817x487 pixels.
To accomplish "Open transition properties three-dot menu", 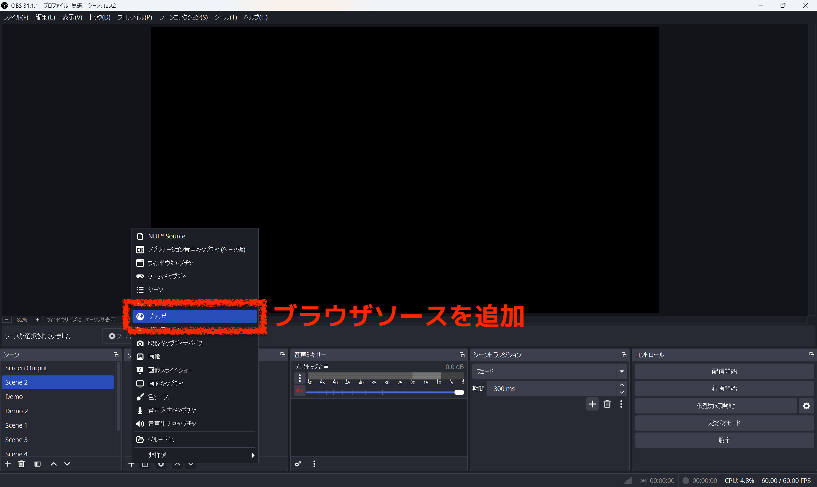I will (x=621, y=404).
